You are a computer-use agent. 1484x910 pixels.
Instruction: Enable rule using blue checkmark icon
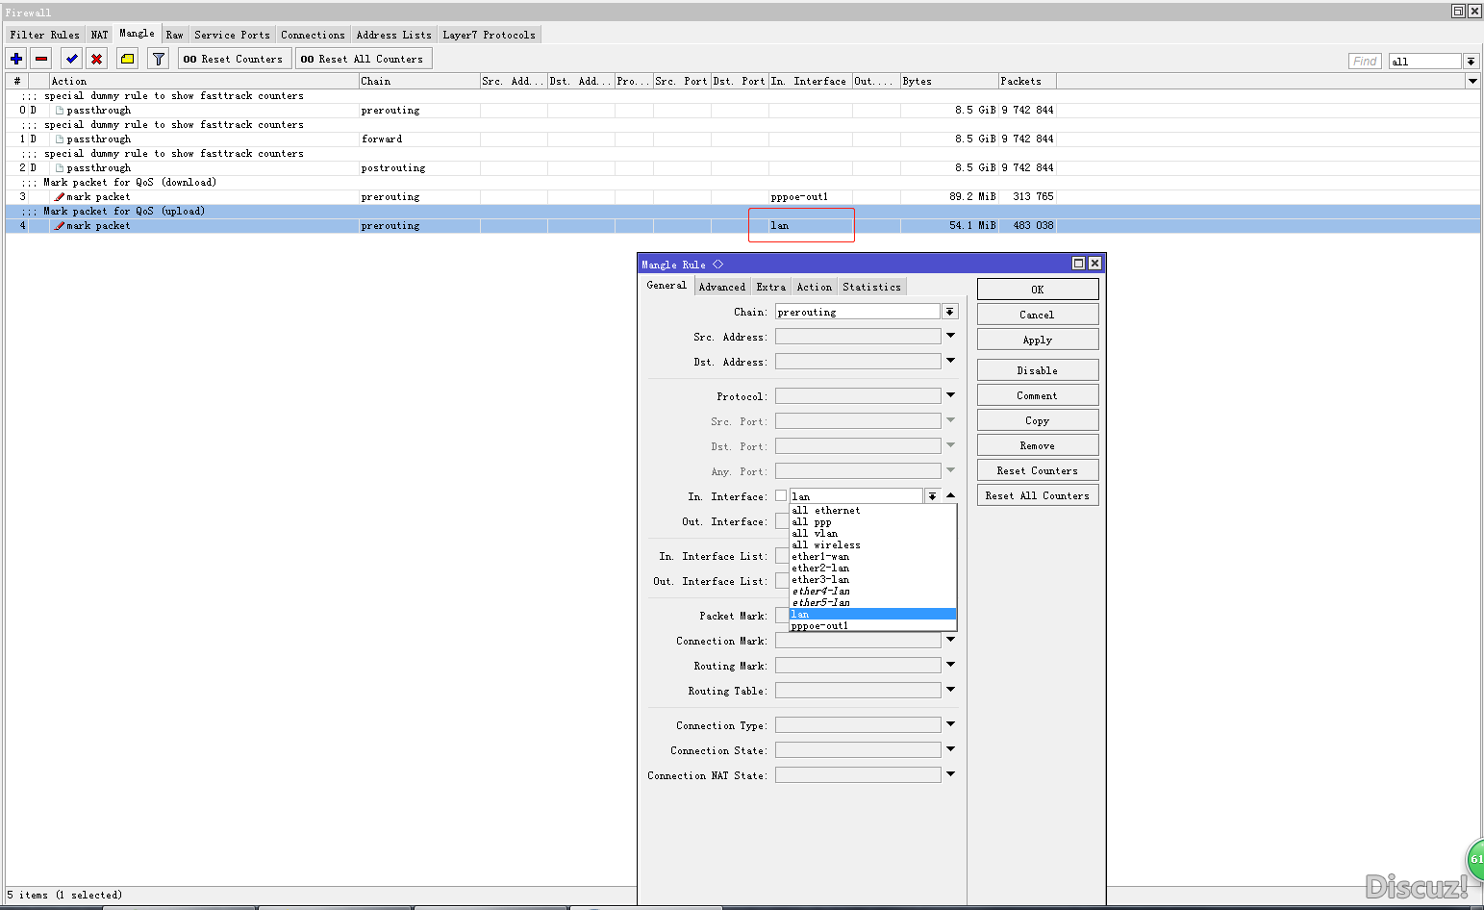point(72,59)
